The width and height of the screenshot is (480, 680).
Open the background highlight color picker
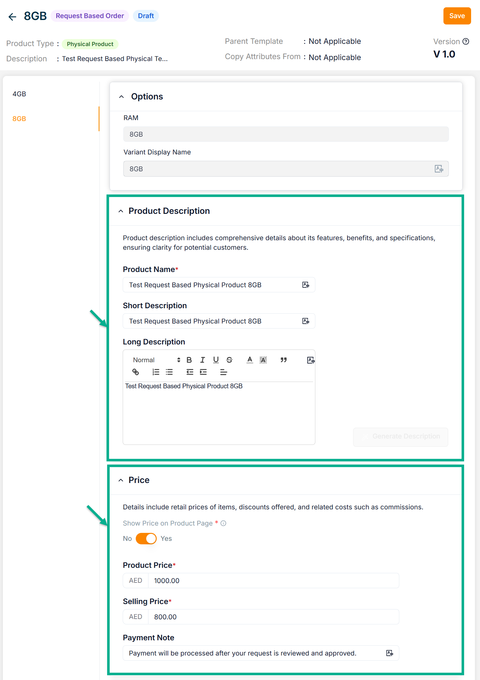[x=263, y=360]
